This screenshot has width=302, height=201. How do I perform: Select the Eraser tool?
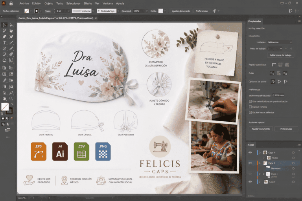coord(11,55)
